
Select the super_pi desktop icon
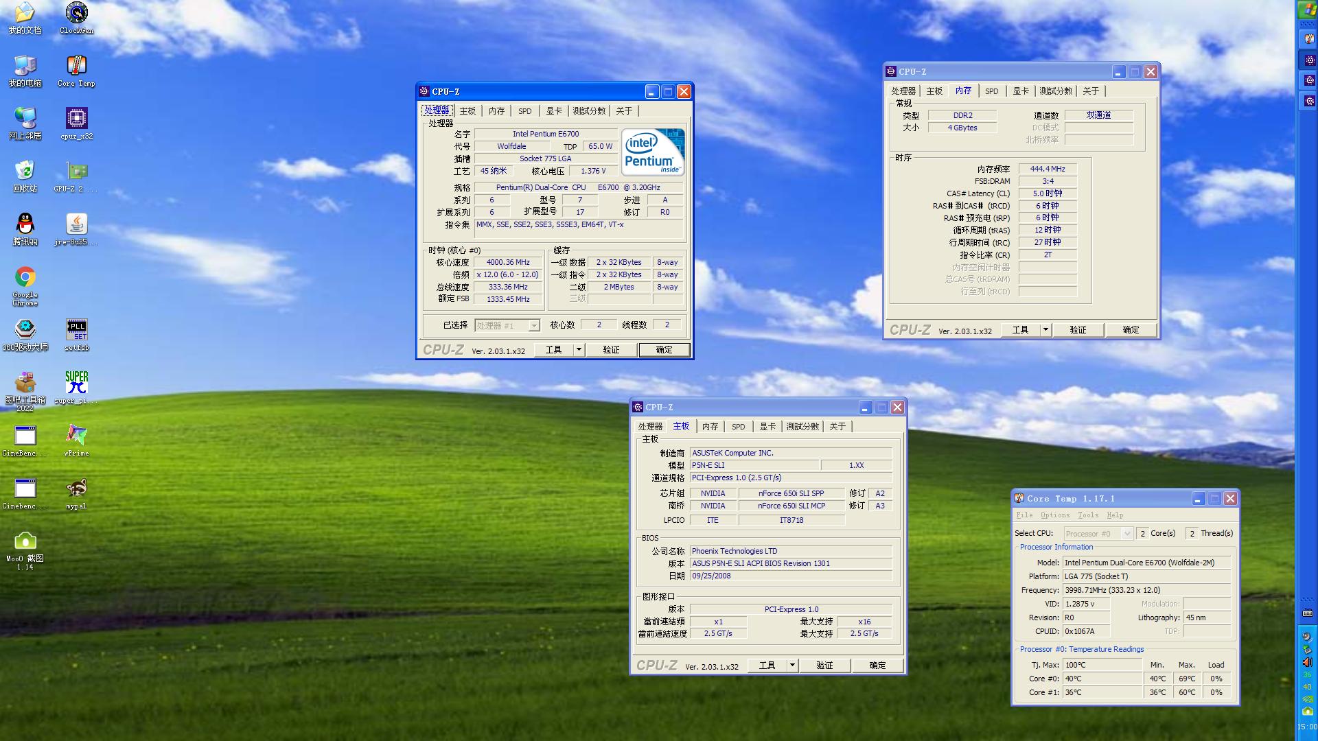point(76,388)
